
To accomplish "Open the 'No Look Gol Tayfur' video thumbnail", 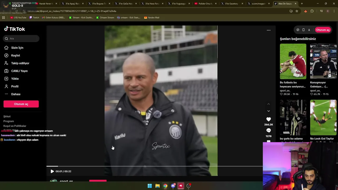I will tap(323, 117).
